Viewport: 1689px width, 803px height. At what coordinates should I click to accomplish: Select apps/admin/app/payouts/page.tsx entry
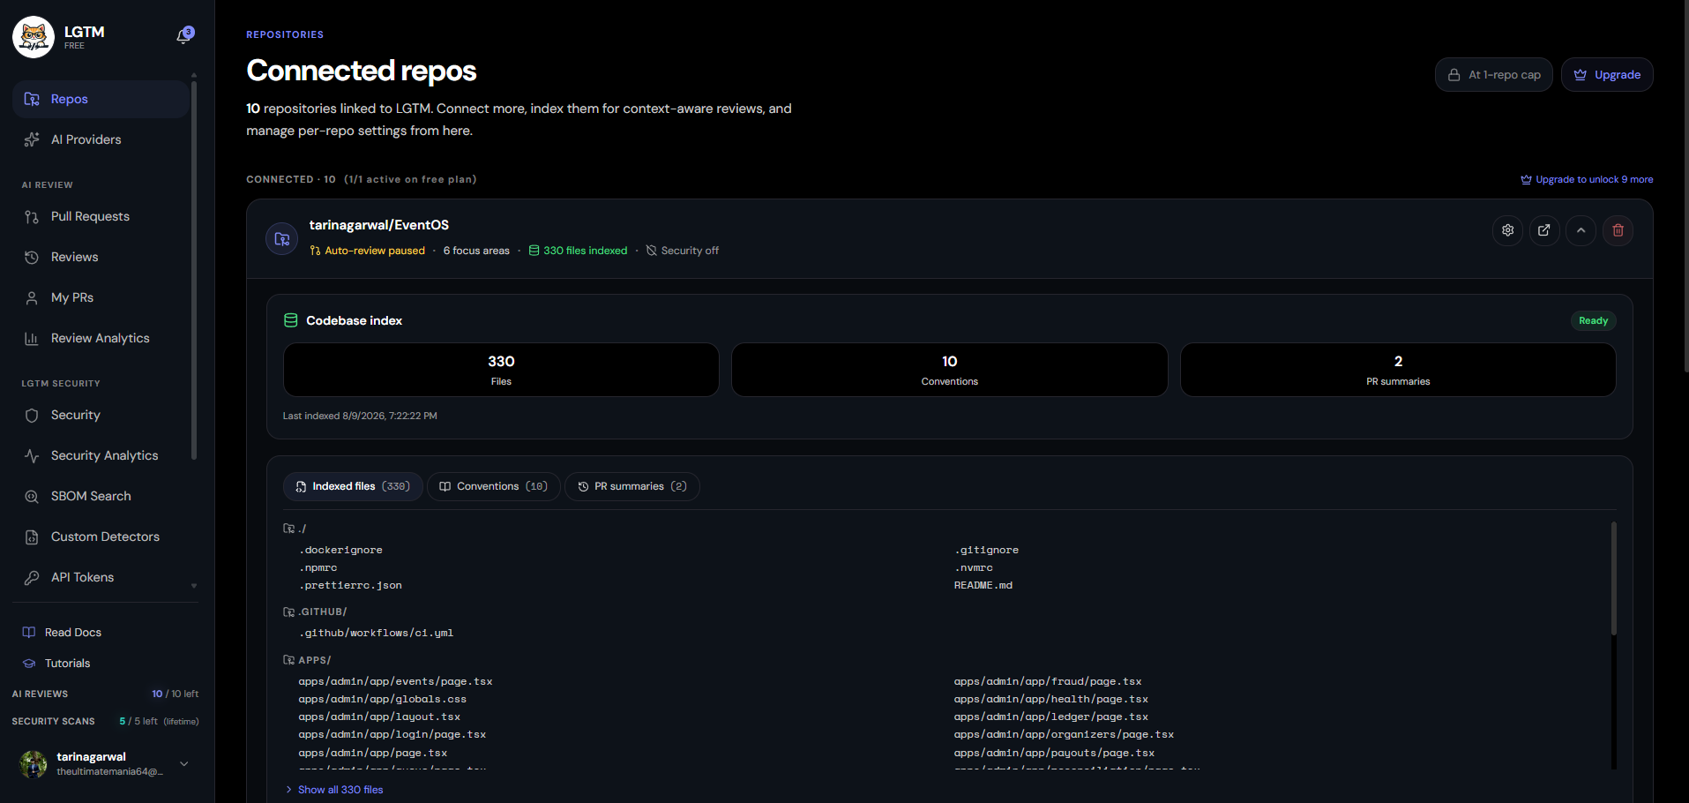pos(1054,753)
